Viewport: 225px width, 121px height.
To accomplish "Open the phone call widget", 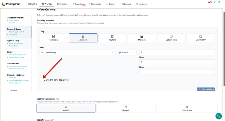I will click(x=218, y=116).
